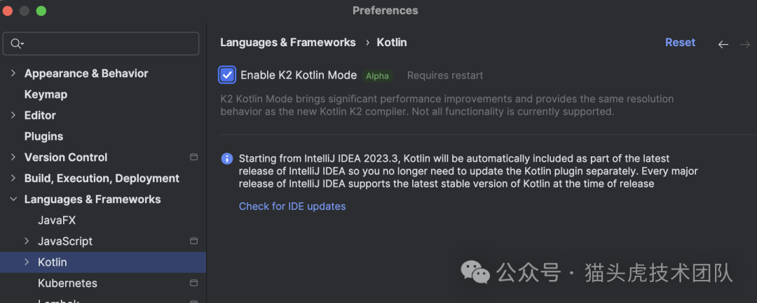Click the blue info notice icon
This screenshot has height=303, width=757.
pyautogui.click(x=227, y=159)
